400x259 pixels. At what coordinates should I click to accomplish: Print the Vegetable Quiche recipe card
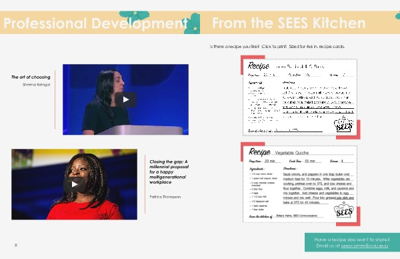(300, 184)
